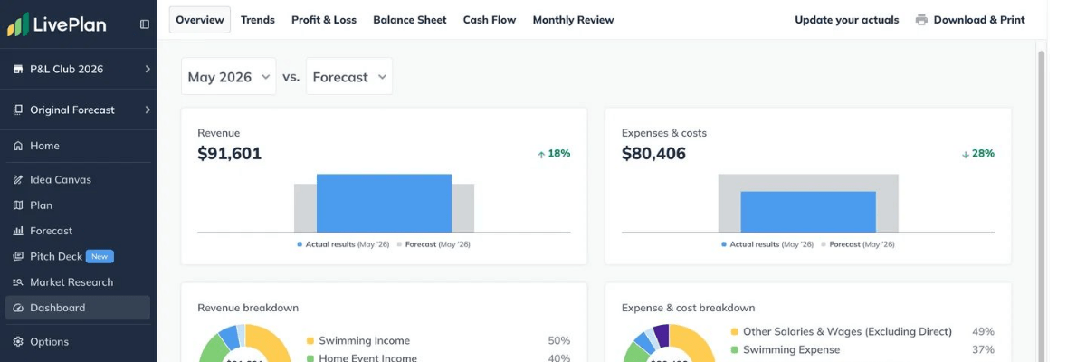Click the Market Research icon

point(18,282)
